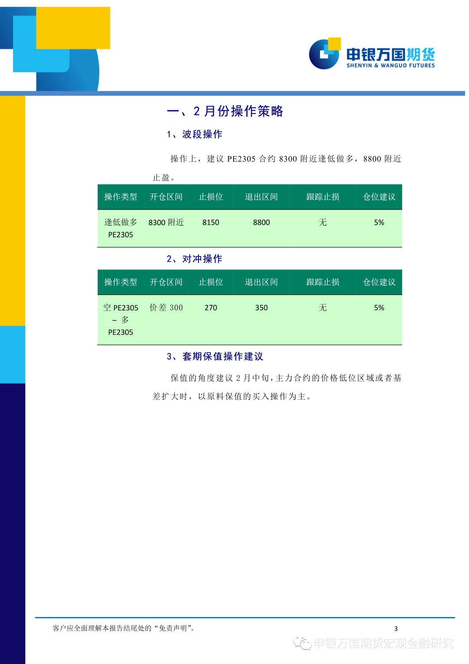This screenshot has height=664, width=469.
Task: Click "无" in the 价差 300 row
Action: (323, 307)
